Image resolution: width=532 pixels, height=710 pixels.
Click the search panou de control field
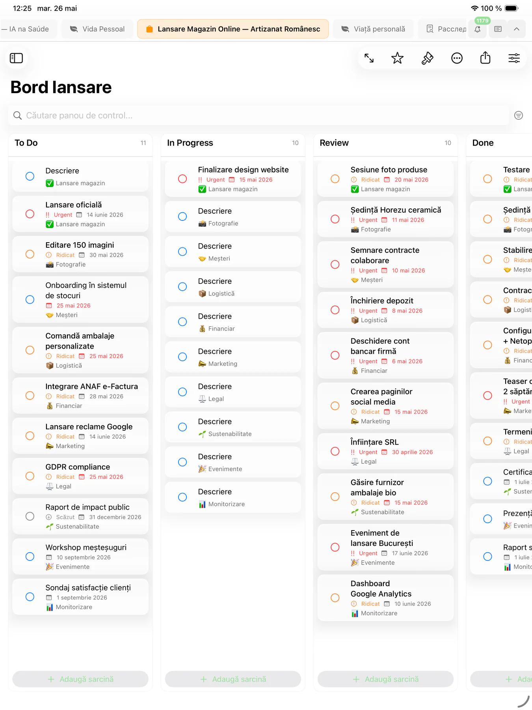259,115
